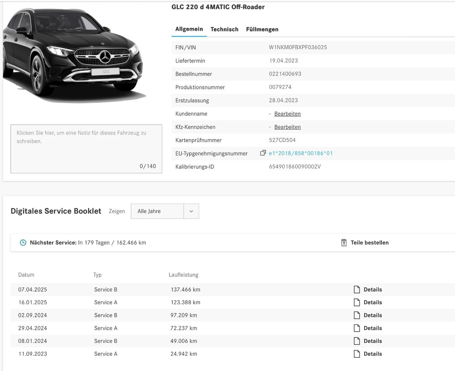Image resolution: width=455 pixels, height=371 pixels.
Task: Click Details for the 08.01.2024 Service B
Action: point(373,341)
